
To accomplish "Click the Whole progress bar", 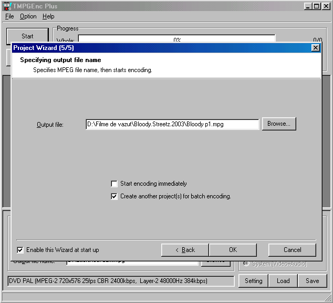I will (176, 39).
